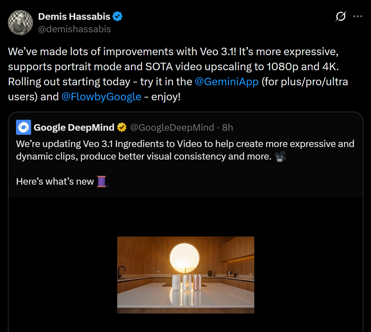The height and width of the screenshot is (332, 371).
Task: Click the "Here's what's new" line
Action: 55,182
